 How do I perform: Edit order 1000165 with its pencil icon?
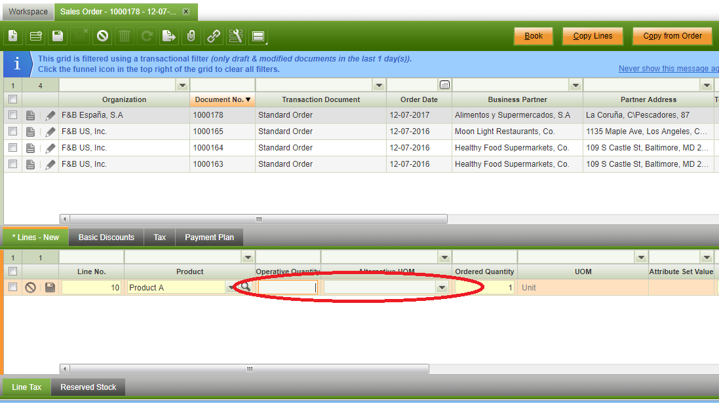(x=50, y=131)
